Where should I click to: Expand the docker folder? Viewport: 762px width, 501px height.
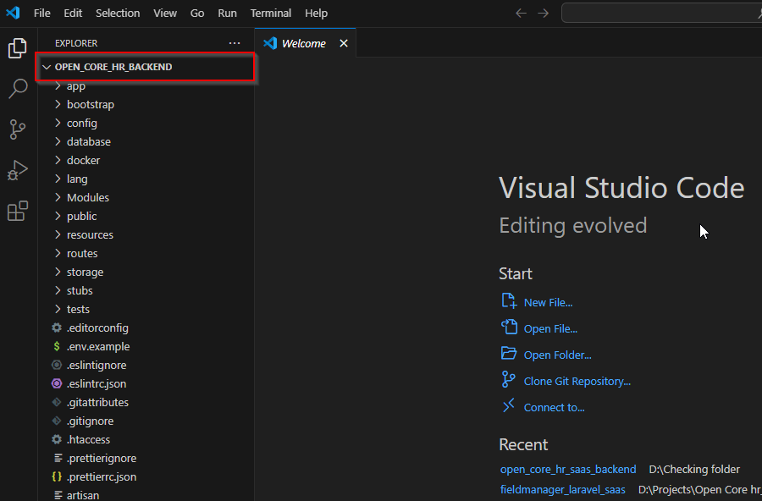[58, 160]
